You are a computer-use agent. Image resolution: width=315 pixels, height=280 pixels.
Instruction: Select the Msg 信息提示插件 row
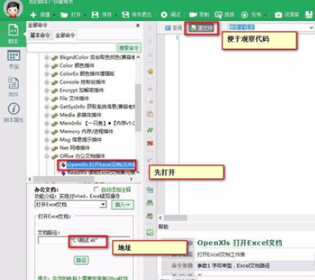(x=80, y=139)
